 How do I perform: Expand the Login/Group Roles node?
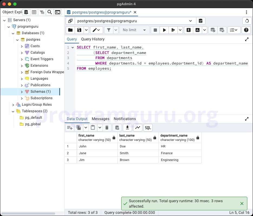click(13, 105)
